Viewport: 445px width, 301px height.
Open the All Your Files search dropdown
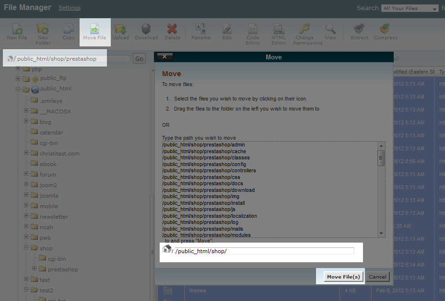point(410,8)
